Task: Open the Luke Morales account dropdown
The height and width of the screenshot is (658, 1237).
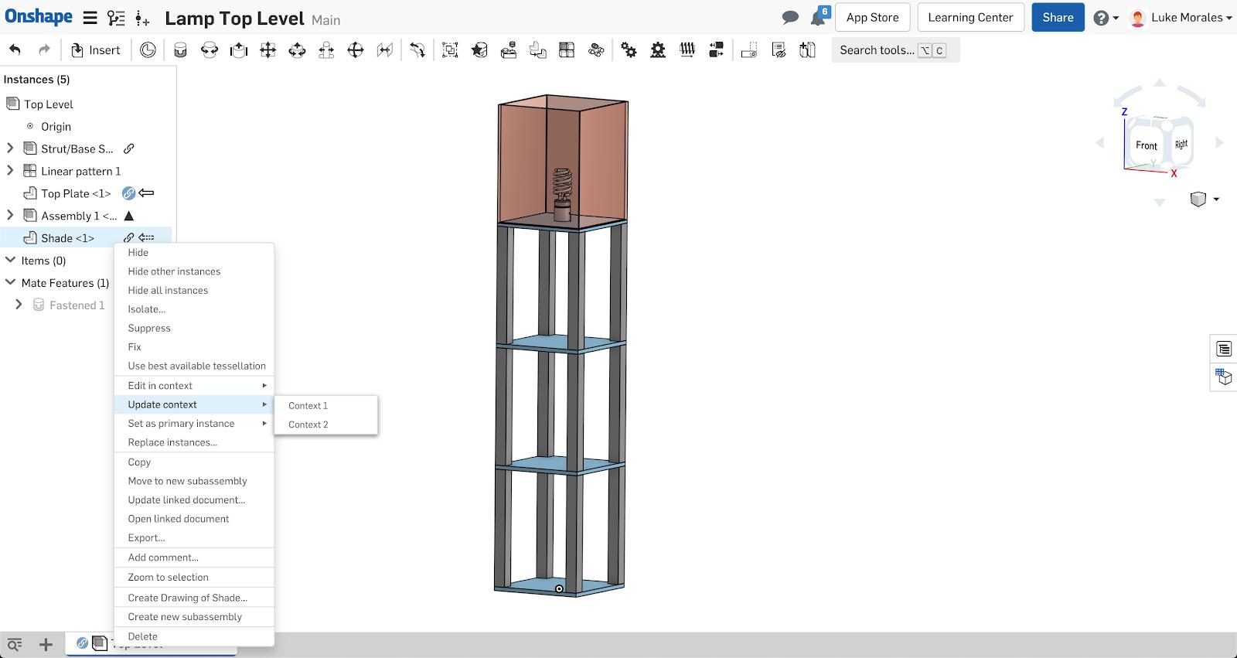Action: (x=1181, y=18)
